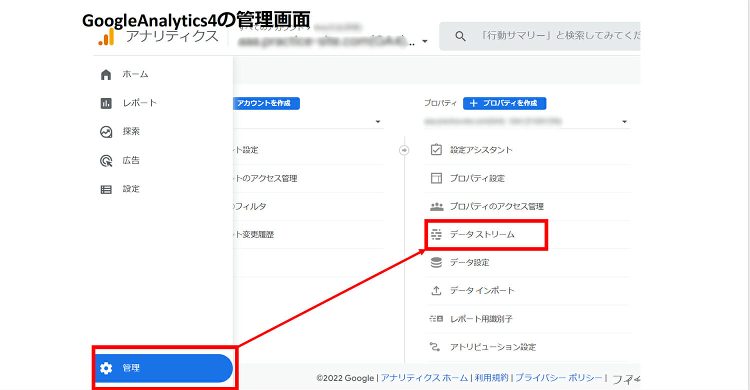Open the Explore (探索) icon
Image resolution: width=750 pixels, height=390 pixels.
(106, 132)
